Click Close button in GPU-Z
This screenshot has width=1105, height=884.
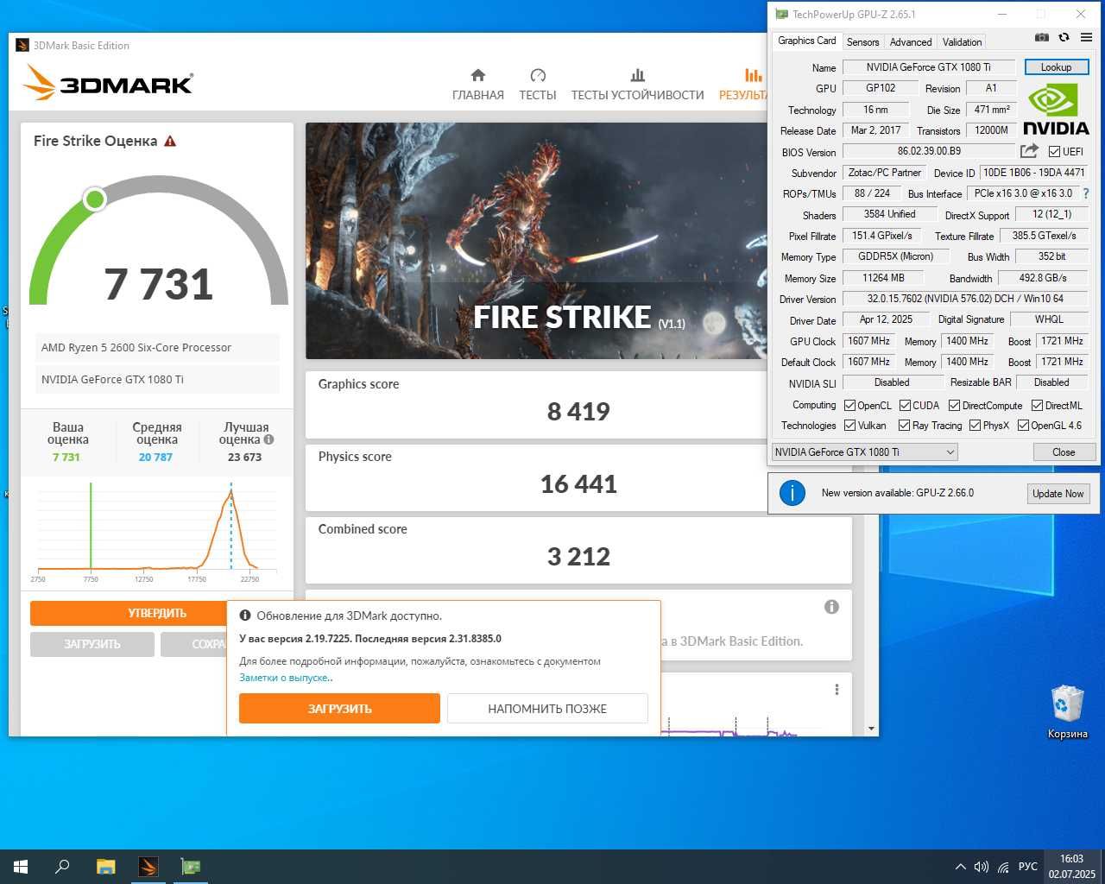(x=1064, y=452)
